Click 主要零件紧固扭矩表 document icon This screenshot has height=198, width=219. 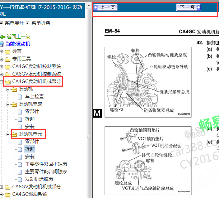click(20, 164)
